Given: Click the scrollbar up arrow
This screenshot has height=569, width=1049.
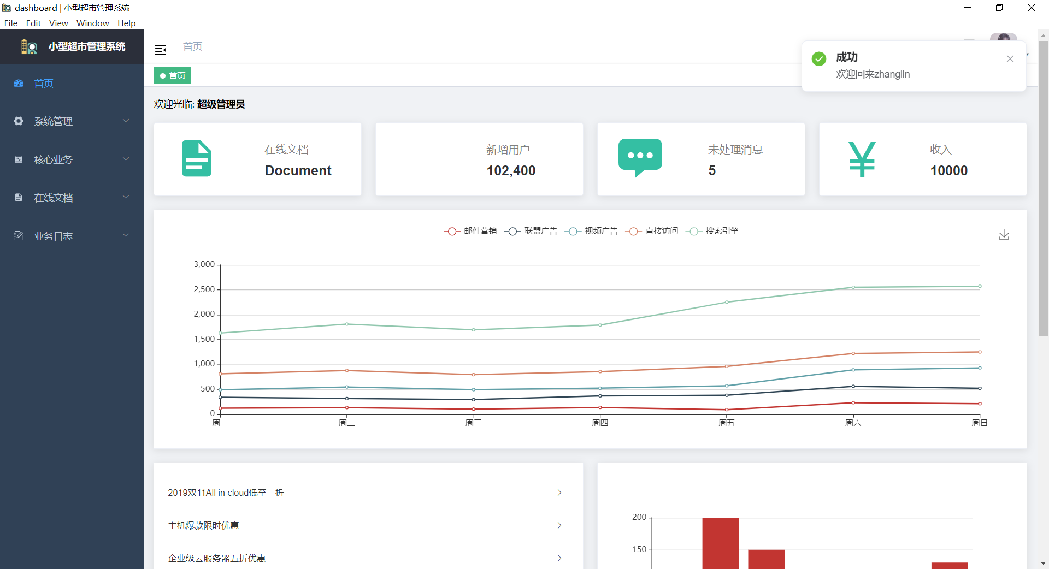Looking at the screenshot, I should [1043, 35].
